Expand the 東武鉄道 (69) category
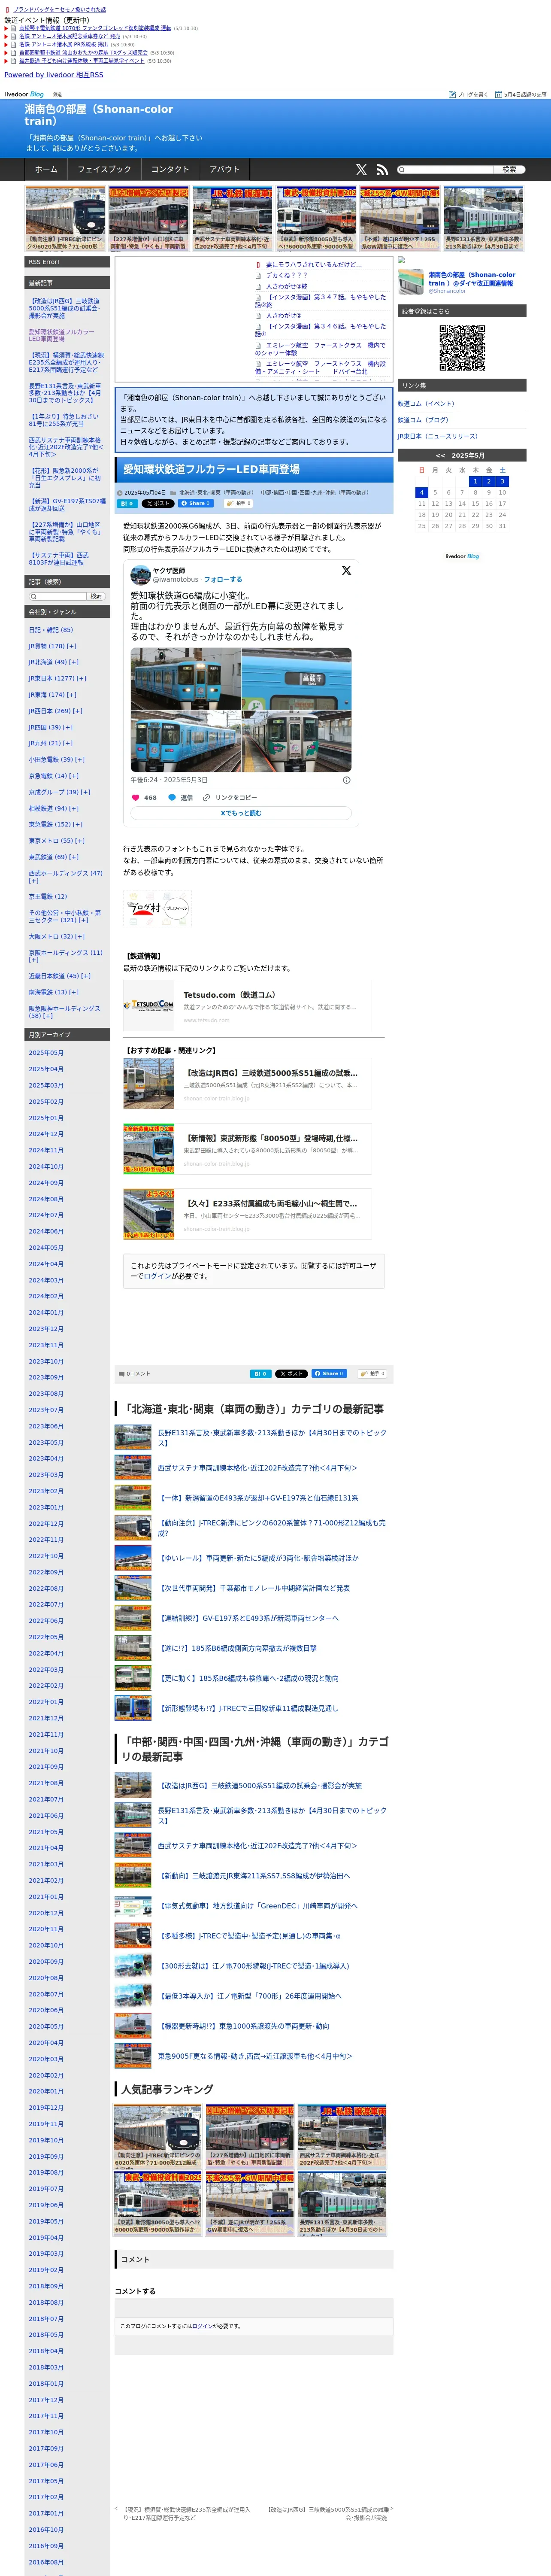 point(74,857)
